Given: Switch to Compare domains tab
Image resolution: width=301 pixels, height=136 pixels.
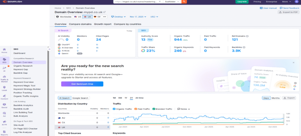Looking at the screenshot, I should click(80, 24).
